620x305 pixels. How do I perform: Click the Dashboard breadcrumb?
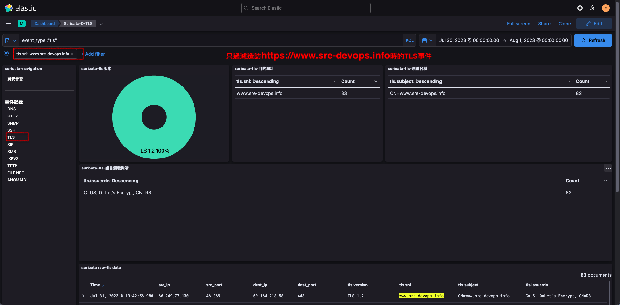click(x=45, y=24)
